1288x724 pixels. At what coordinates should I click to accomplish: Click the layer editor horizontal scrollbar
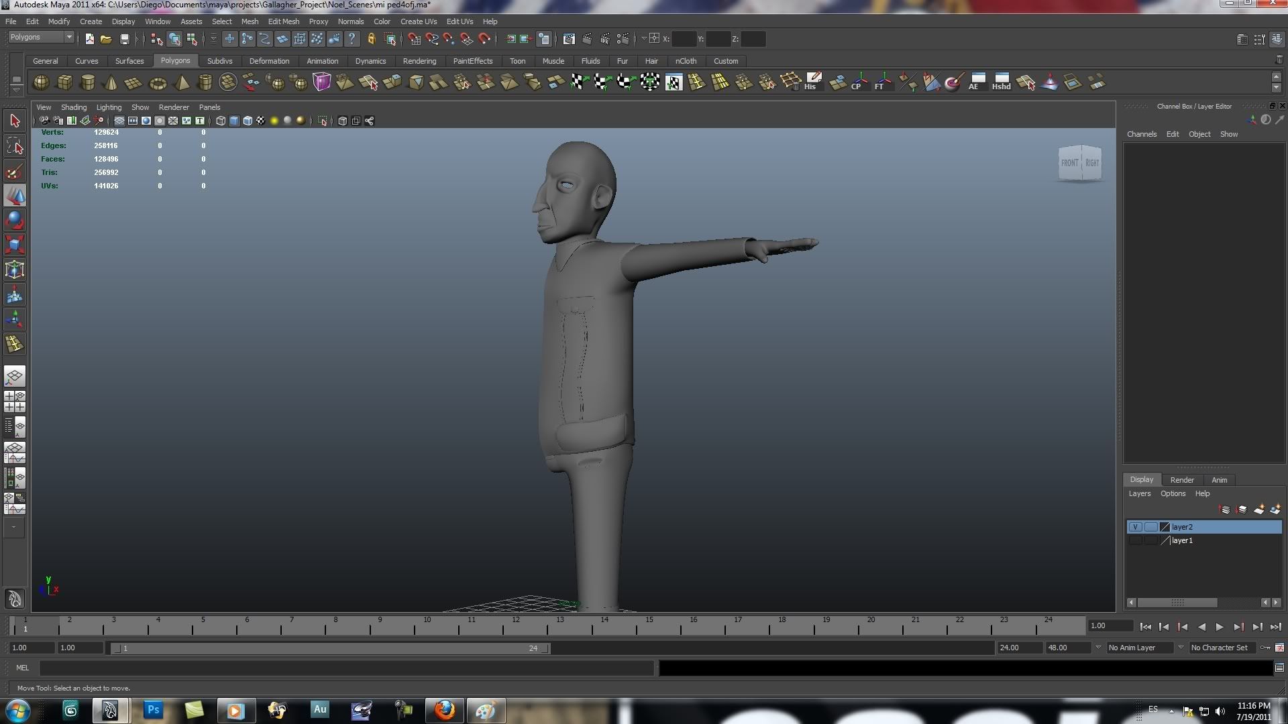pyautogui.click(x=1177, y=603)
